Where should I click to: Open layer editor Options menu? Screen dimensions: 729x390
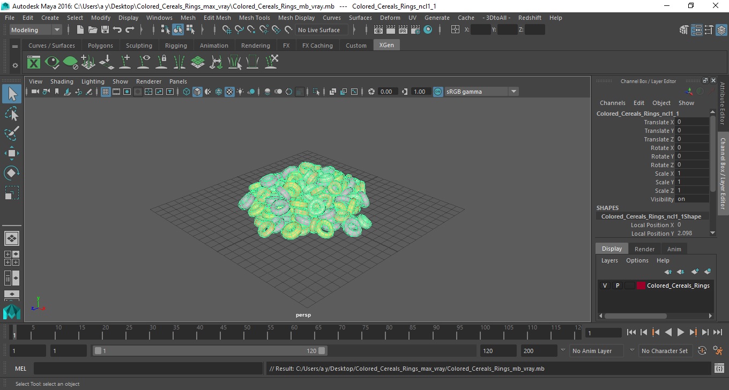click(x=637, y=260)
